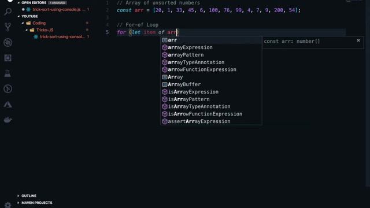The width and height of the screenshot is (370, 208).
Task: Collapse the Tricks-JS folder arrow
Action: tap(27, 30)
